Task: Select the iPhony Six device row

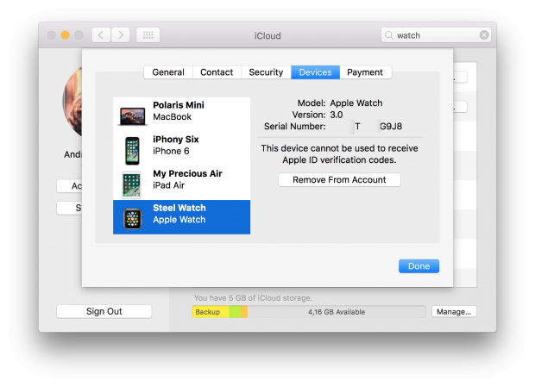Action: click(x=181, y=149)
